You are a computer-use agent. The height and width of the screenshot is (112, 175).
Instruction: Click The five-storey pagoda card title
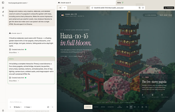point(154,82)
